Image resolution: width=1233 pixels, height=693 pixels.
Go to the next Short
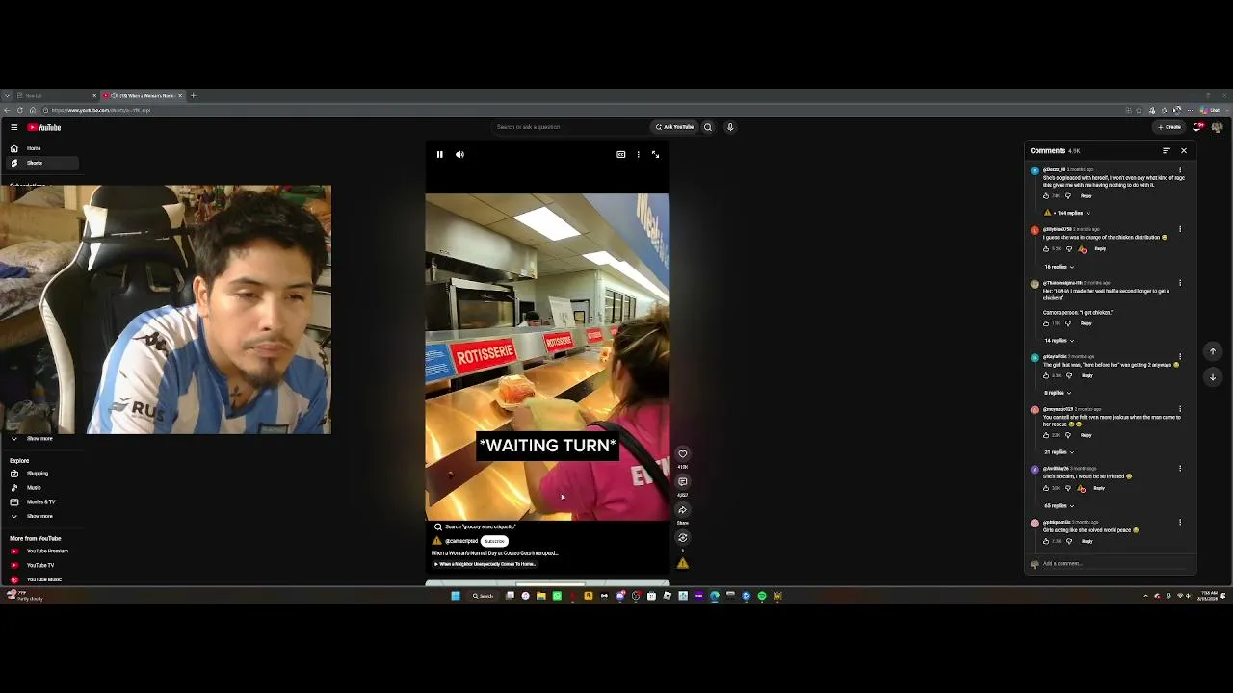[x=1213, y=377]
